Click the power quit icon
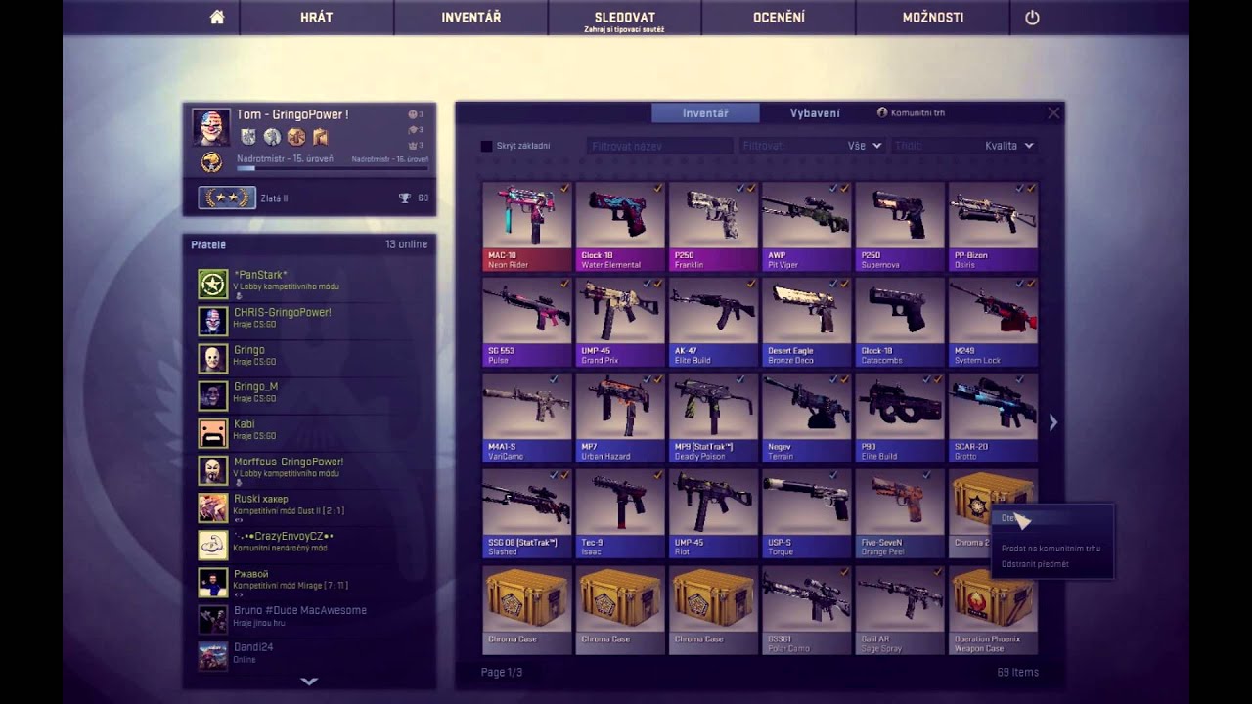This screenshot has width=1252, height=704. [1032, 18]
